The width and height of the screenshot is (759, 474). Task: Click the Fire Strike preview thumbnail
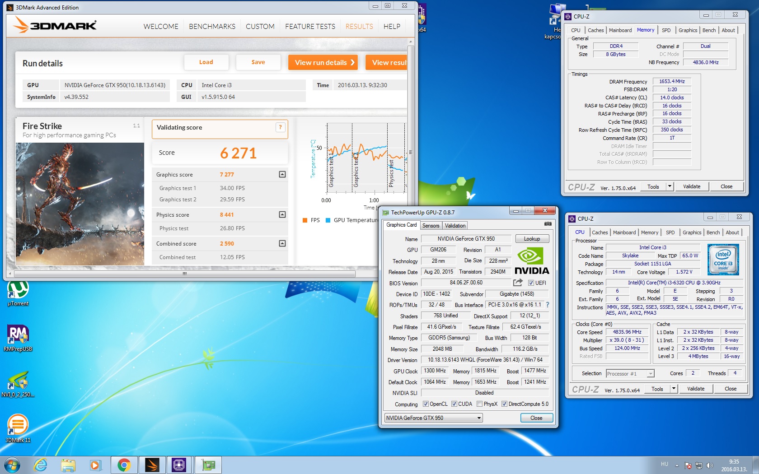pyautogui.click(x=80, y=204)
